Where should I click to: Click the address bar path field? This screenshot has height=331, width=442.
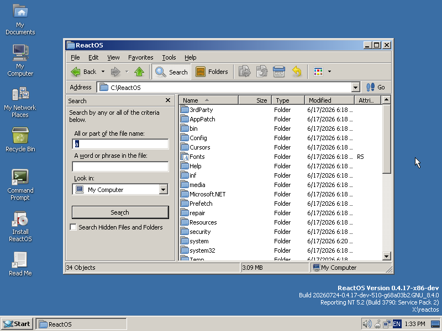click(x=225, y=88)
